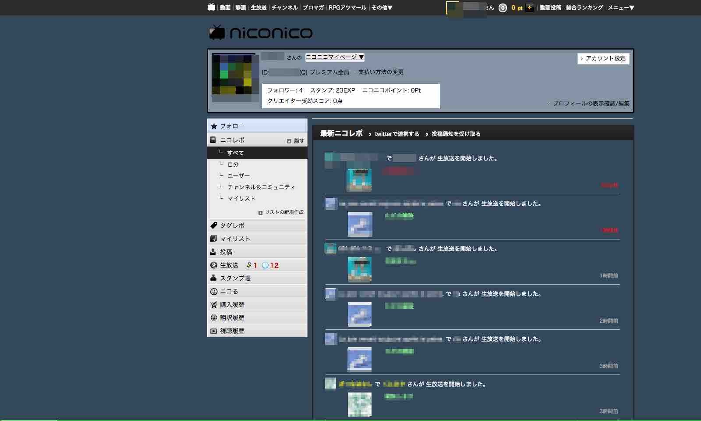
Task: Click the plus icon to add points
Action: tap(529, 7)
